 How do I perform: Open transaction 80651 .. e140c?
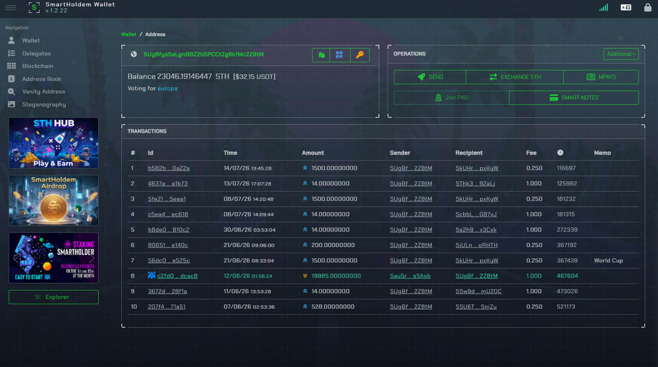168,245
